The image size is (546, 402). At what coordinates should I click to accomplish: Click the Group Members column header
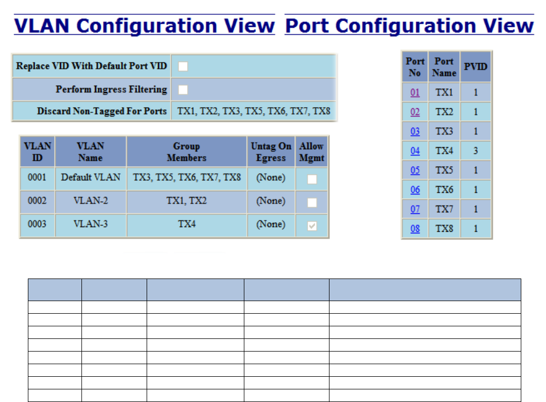(x=187, y=151)
